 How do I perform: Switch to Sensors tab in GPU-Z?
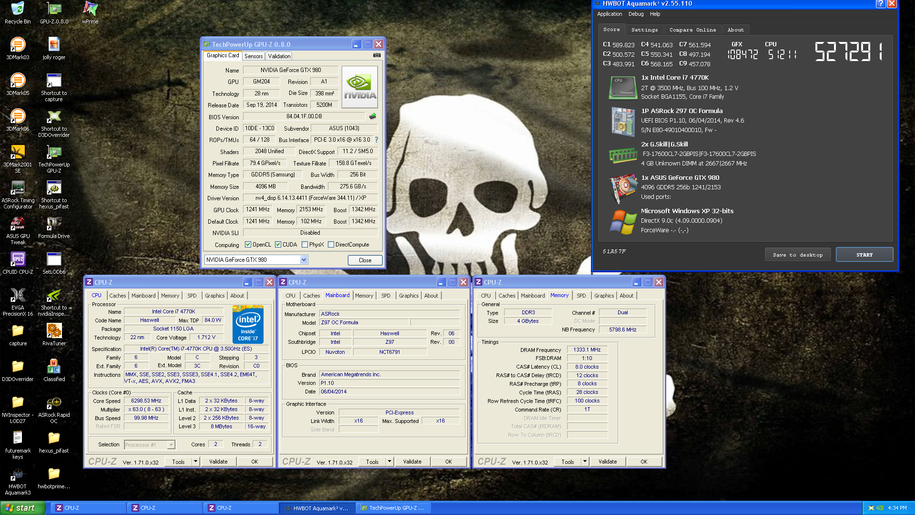point(254,56)
